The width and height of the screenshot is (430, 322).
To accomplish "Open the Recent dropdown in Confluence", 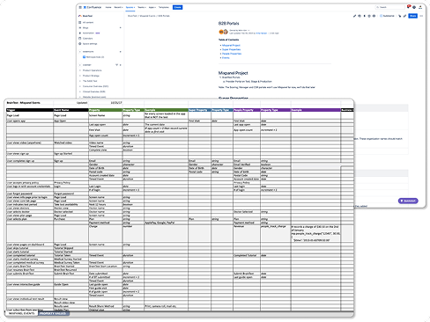I will (x=118, y=7).
